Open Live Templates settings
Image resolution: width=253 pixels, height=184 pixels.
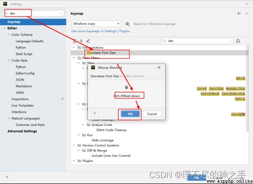coord(22,105)
